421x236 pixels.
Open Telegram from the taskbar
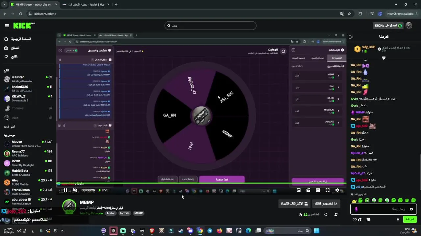(210, 231)
